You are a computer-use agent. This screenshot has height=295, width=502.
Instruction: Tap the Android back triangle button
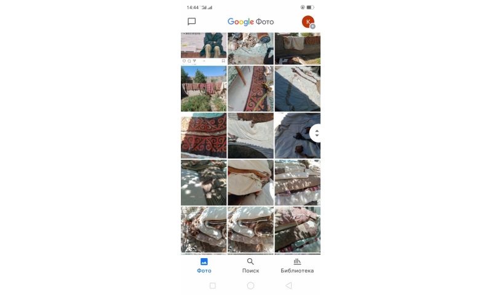[289, 285]
